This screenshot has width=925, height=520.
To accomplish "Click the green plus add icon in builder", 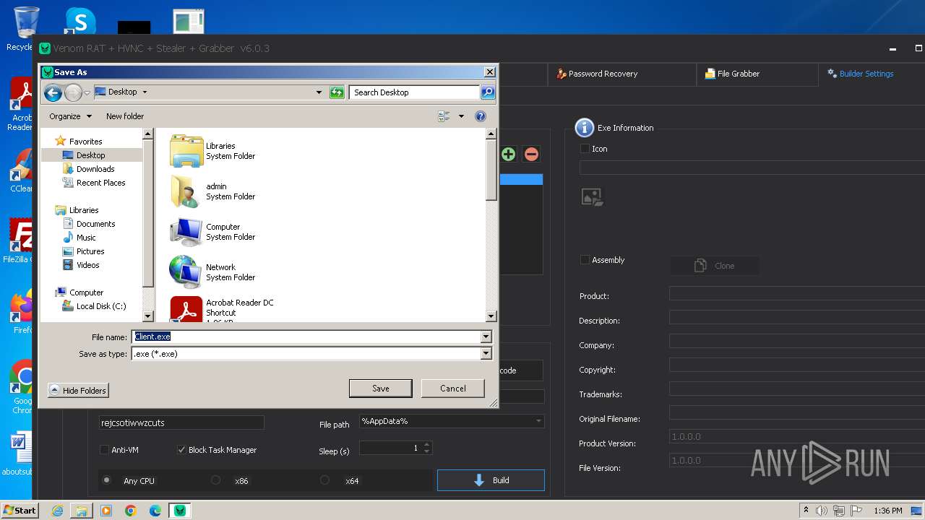I will [x=508, y=154].
